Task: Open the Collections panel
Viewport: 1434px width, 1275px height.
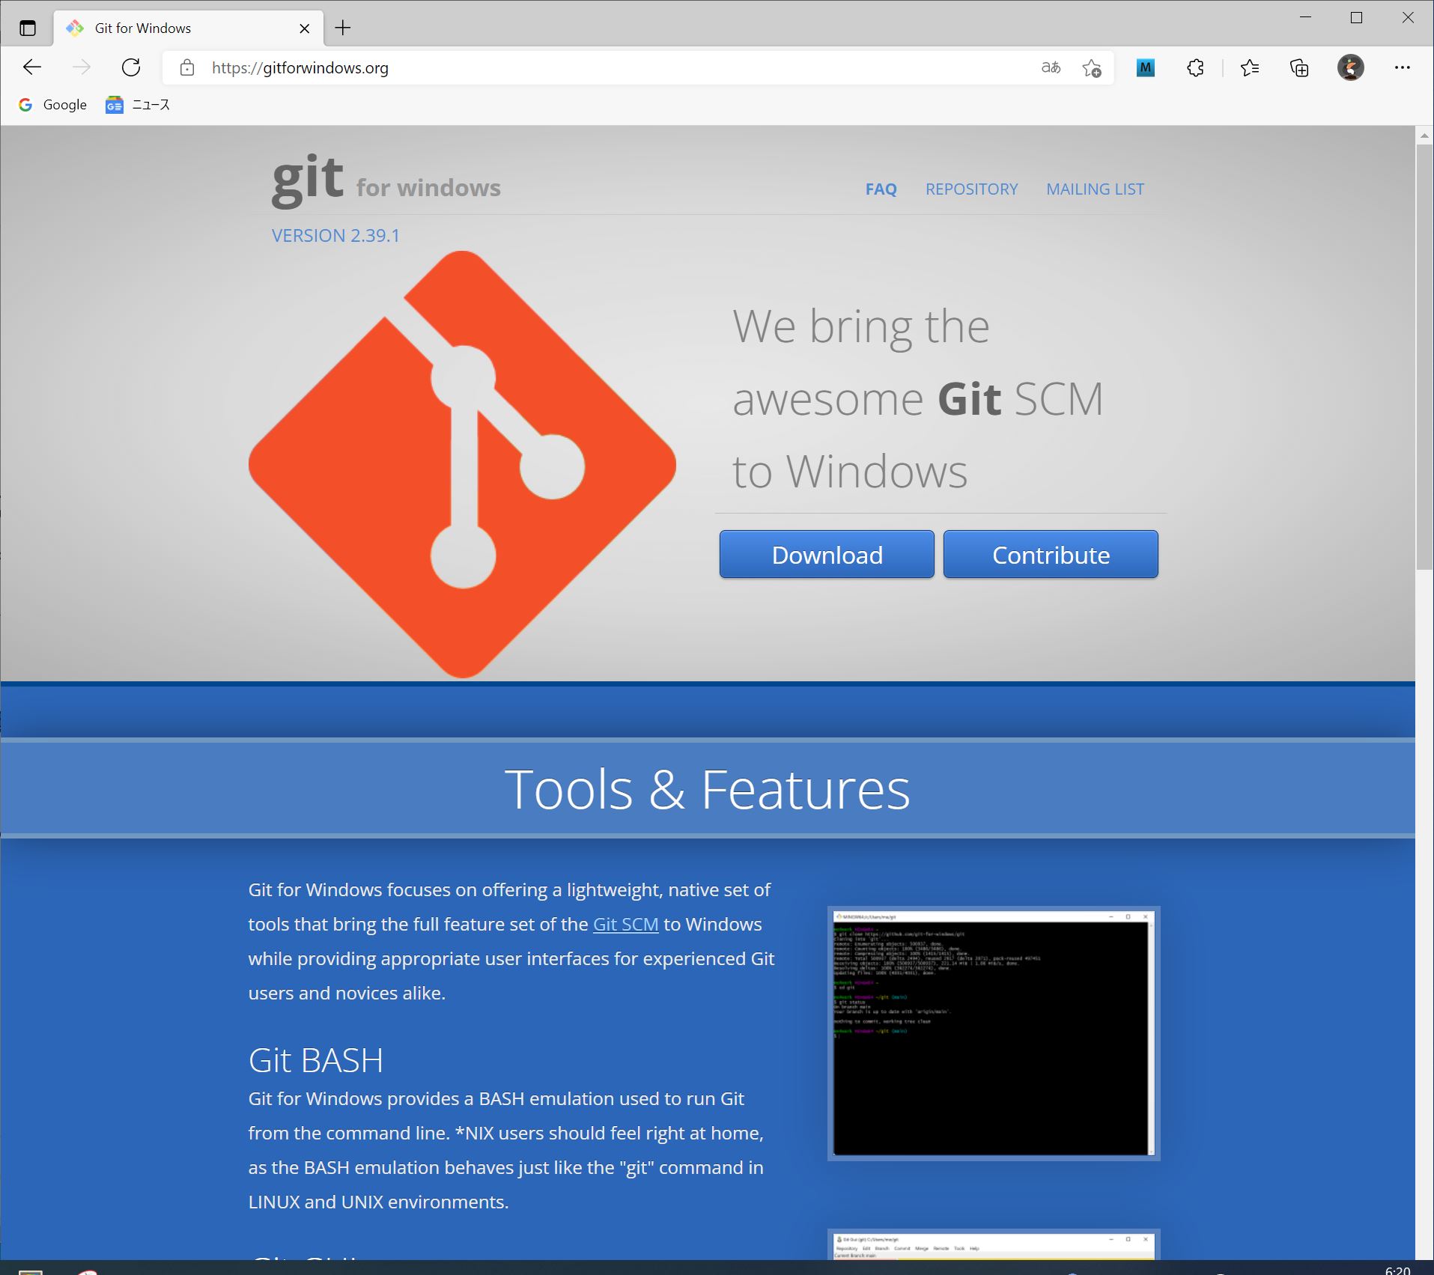Action: coord(1300,68)
